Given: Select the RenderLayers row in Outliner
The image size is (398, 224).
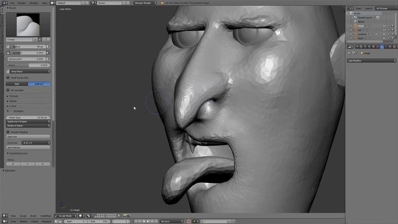Looking at the screenshot, I should point(364,17).
